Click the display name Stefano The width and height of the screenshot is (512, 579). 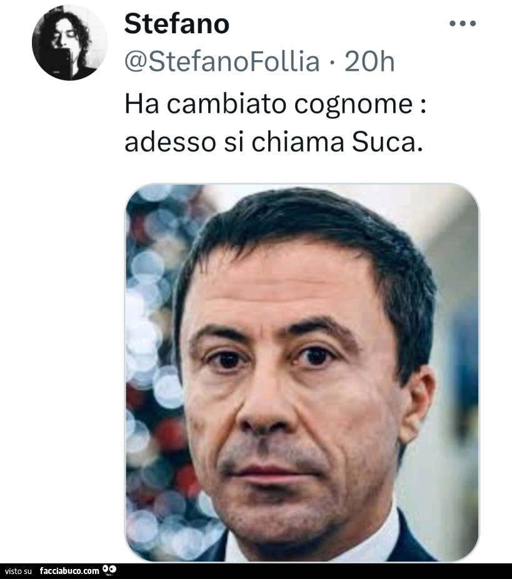177,23
